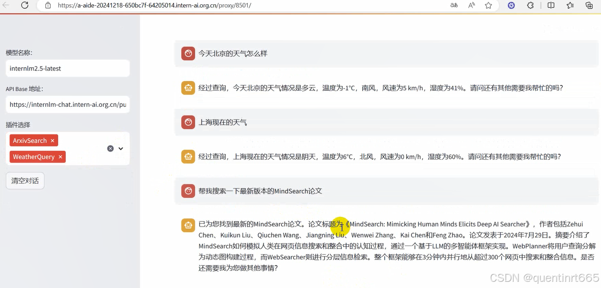Click the address bar URL
The image size is (601, 288).
pyautogui.click(x=154, y=5)
